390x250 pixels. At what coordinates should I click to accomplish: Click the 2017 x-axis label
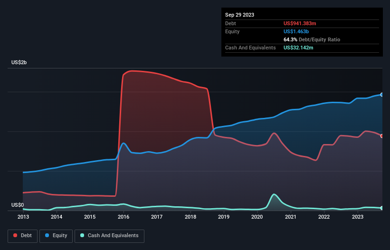157,217
